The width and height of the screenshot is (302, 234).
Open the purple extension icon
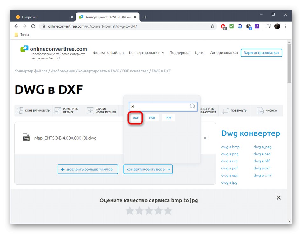click(257, 26)
